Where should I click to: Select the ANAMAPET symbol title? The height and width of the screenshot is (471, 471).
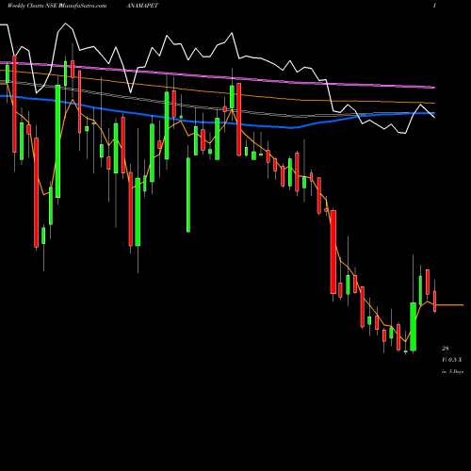tap(142, 6)
